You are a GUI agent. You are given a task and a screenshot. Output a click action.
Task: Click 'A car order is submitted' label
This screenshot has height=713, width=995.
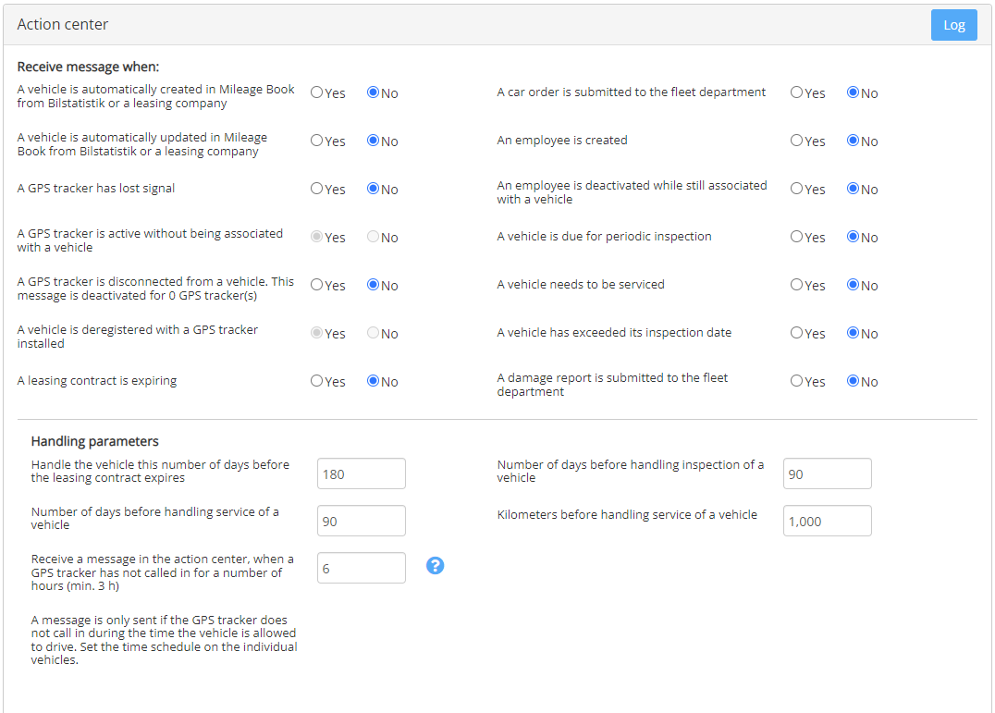click(x=632, y=92)
